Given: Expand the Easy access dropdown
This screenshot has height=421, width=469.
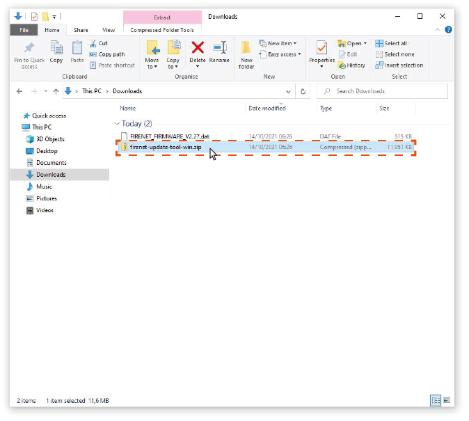Looking at the screenshot, I should click(x=299, y=54).
